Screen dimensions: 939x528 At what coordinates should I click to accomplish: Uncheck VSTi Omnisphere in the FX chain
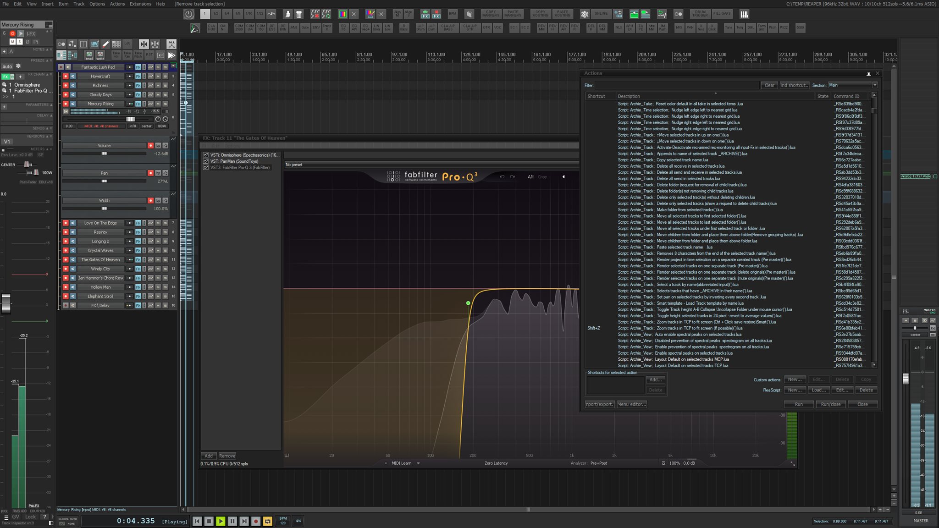(x=206, y=155)
